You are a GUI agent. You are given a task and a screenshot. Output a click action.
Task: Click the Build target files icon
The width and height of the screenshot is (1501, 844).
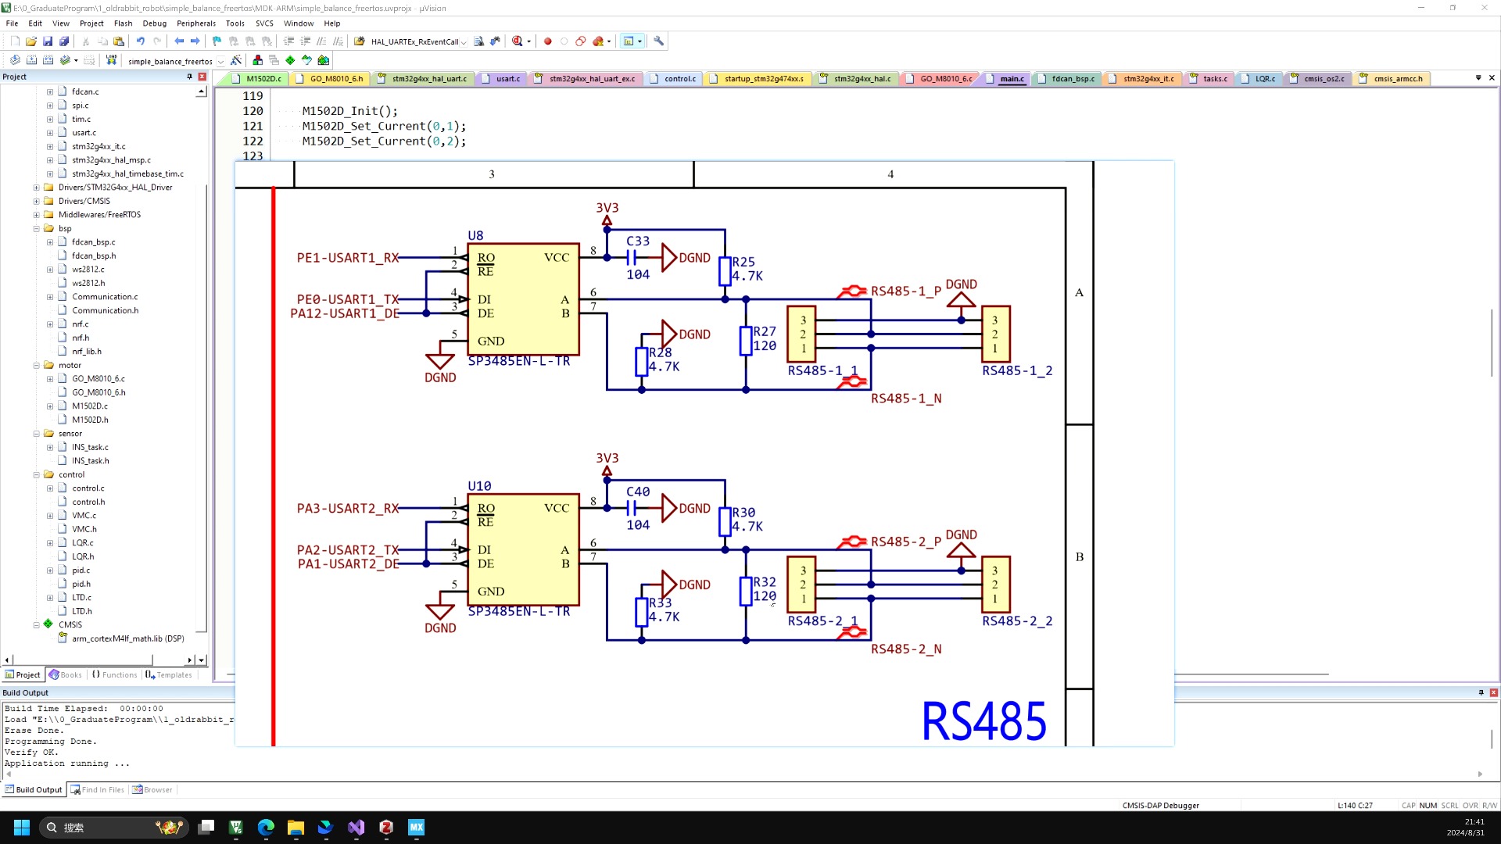tap(31, 60)
